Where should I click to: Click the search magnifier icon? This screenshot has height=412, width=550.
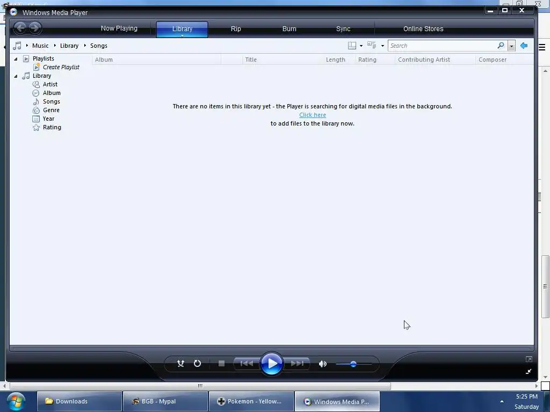tap(501, 46)
